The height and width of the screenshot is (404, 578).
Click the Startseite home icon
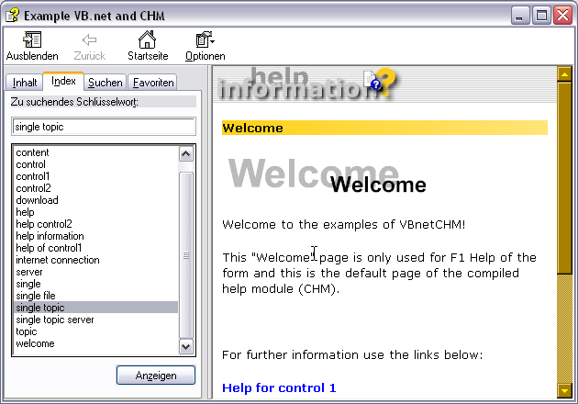[147, 40]
